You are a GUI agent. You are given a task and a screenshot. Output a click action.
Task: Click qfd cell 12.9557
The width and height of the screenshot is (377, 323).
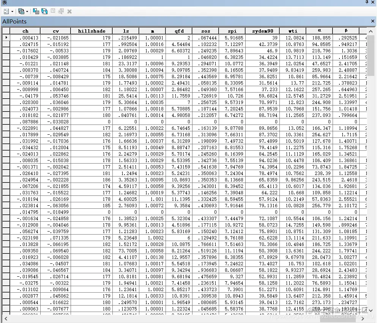point(179,257)
